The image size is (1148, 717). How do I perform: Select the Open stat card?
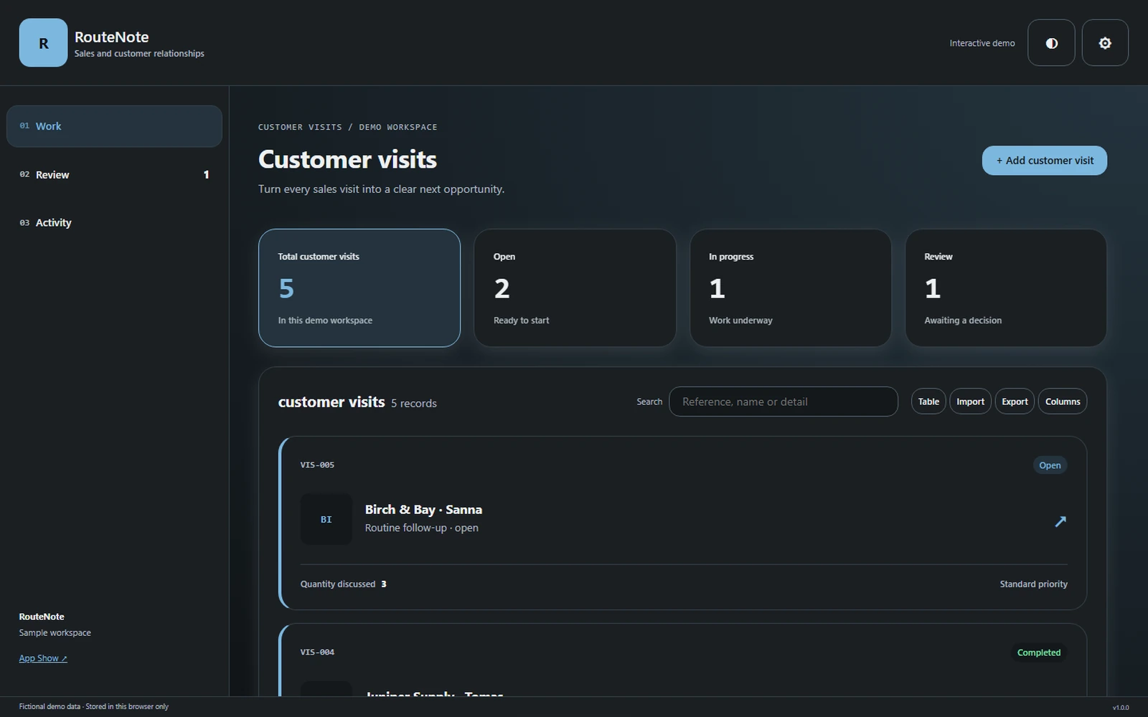[x=575, y=288]
